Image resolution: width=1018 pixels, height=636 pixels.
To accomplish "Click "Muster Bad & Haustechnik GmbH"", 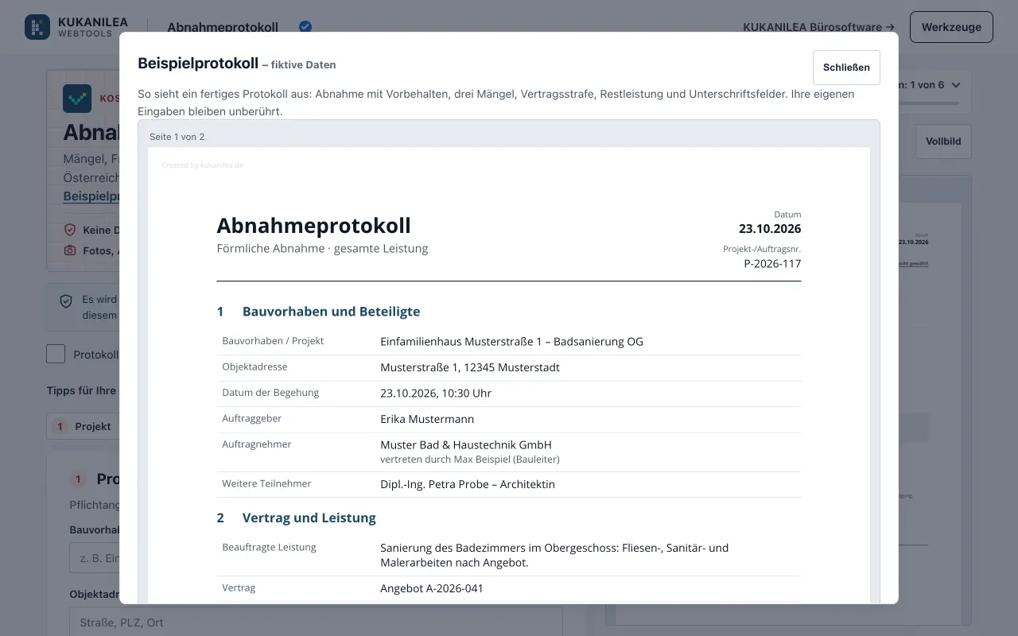I will pos(466,444).
